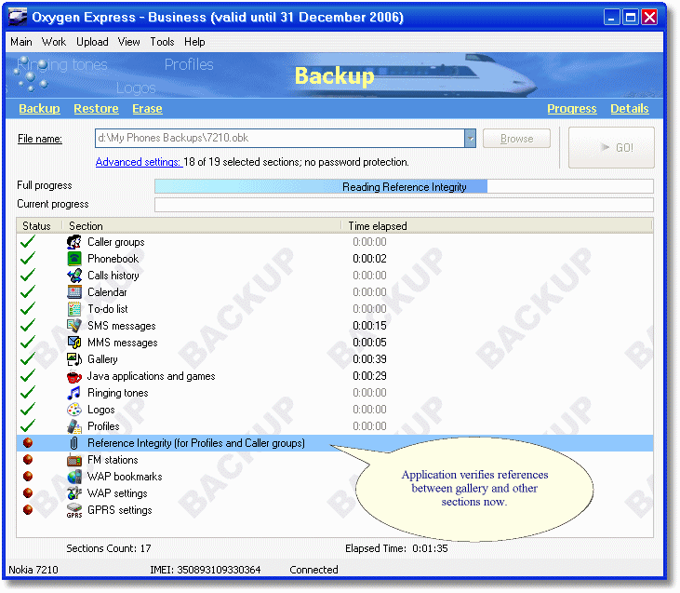The image size is (680, 593).
Task: Click the Connected status text
Action: 313,570
